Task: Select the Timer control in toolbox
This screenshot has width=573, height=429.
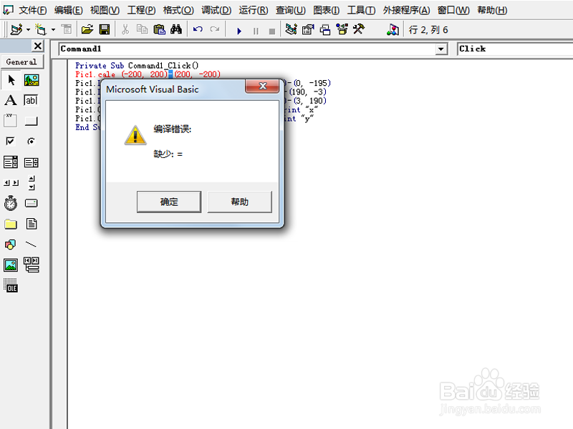Action: pyautogui.click(x=11, y=203)
